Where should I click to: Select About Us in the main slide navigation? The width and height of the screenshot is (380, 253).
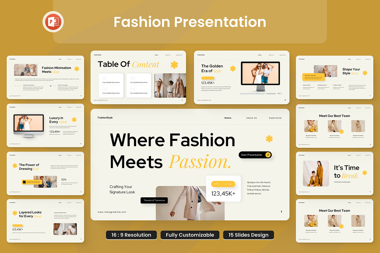(252, 118)
